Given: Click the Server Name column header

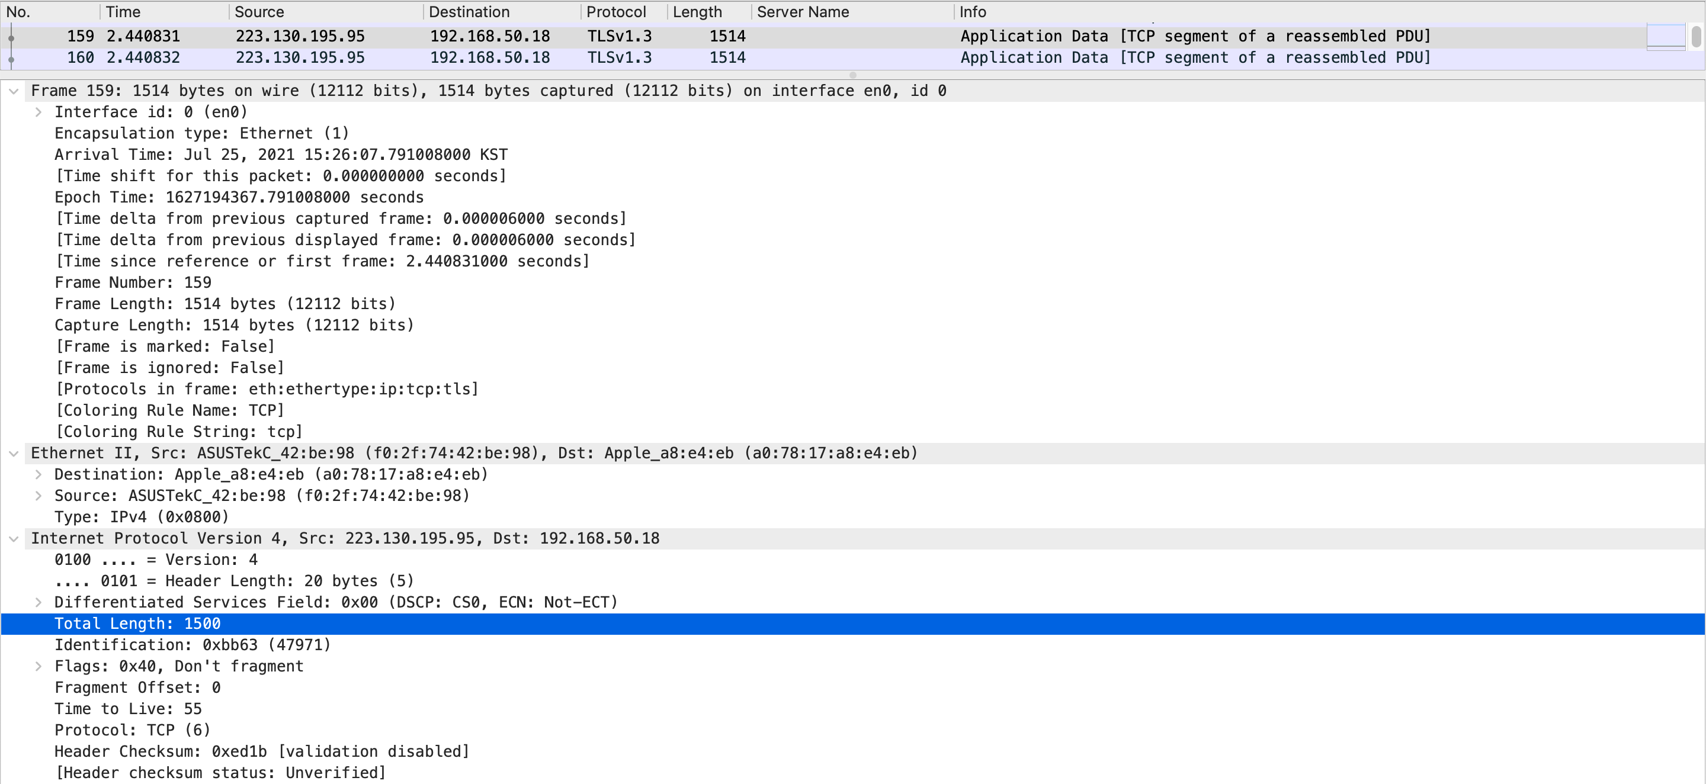Looking at the screenshot, I should click(x=851, y=12).
